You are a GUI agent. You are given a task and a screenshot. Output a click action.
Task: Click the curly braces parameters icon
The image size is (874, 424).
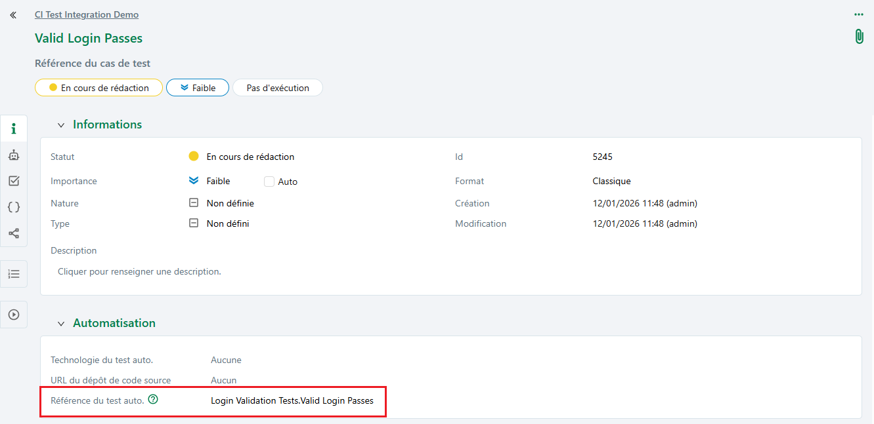click(x=14, y=206)
